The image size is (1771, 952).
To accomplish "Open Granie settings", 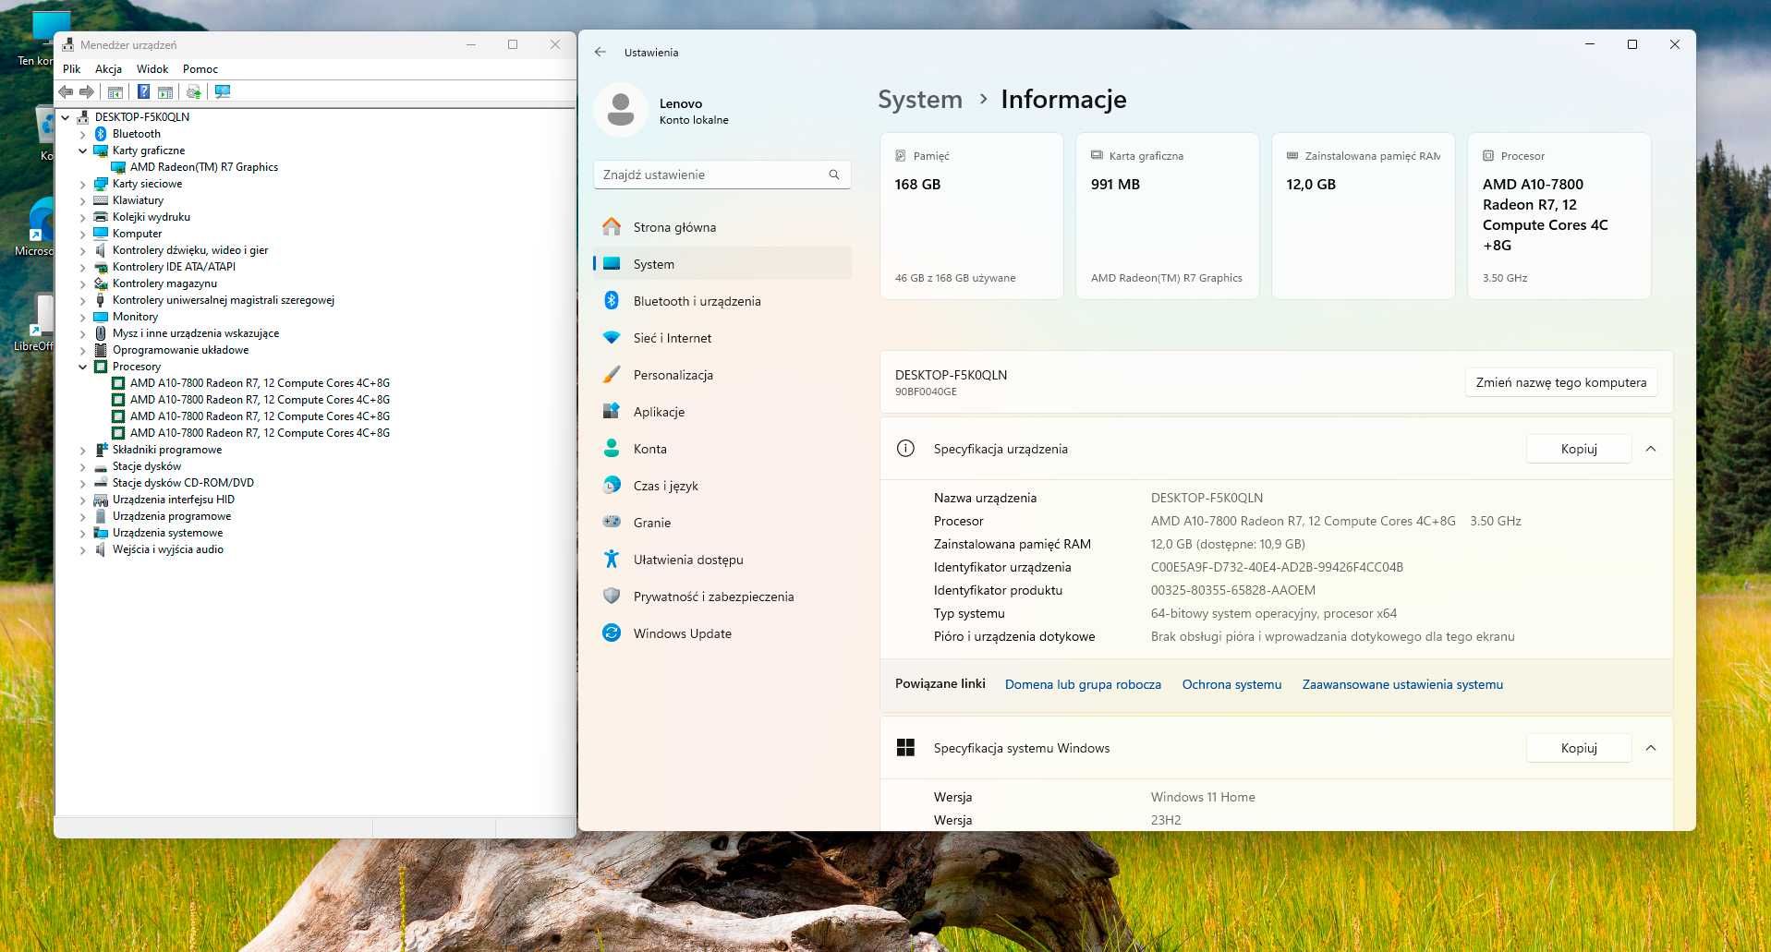I will pos(722,523).
